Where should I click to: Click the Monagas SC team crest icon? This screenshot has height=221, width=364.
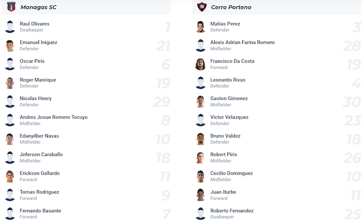(x=11, y=7)
